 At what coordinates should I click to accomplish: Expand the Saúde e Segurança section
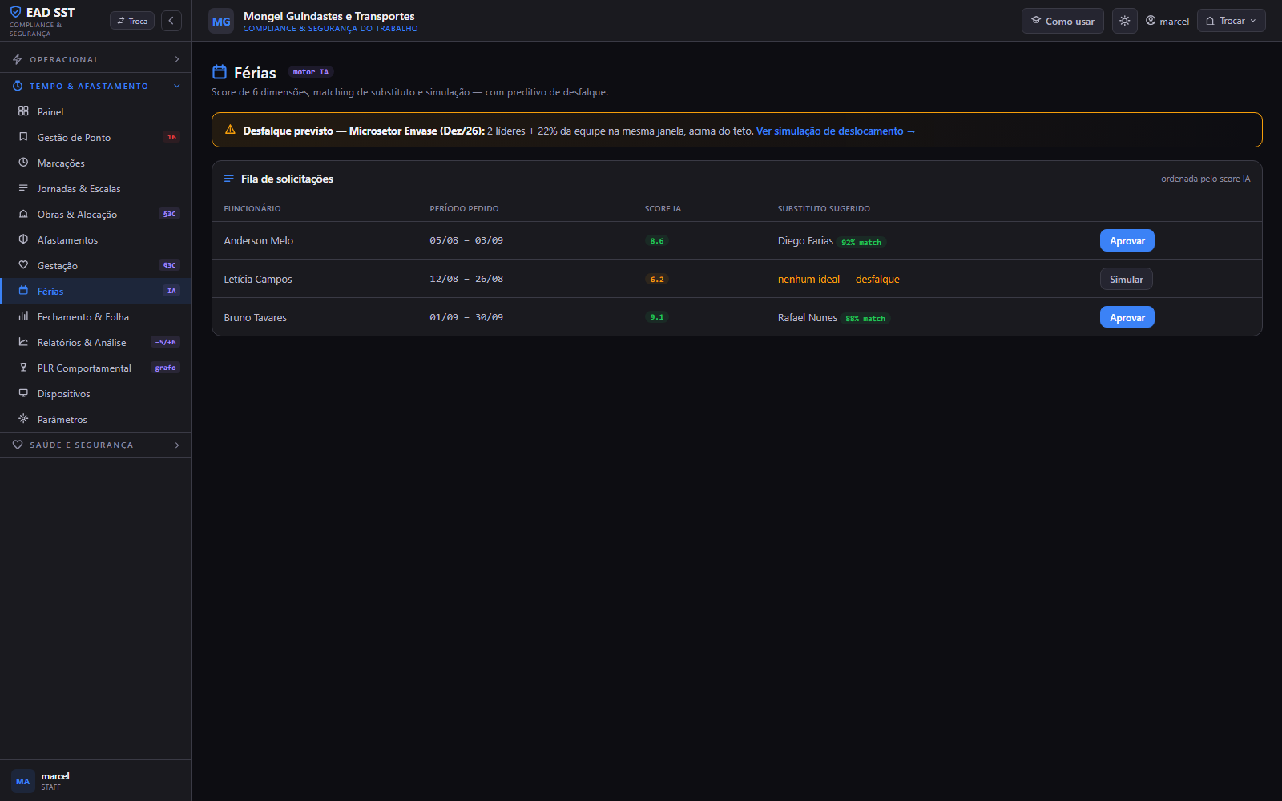coord(96,445)
